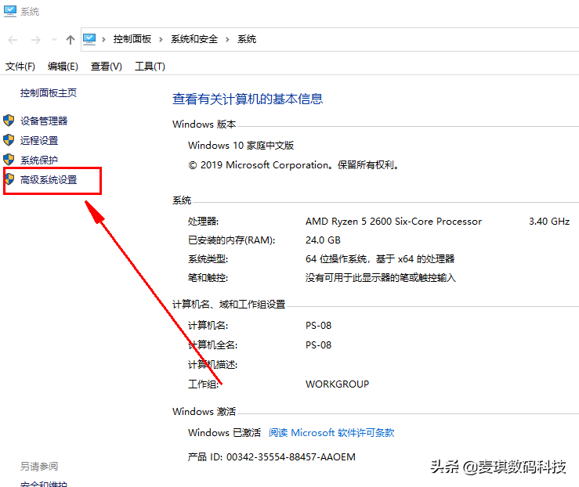Go up one level with Up arrow
579x487 pixels.
[71, 39]
